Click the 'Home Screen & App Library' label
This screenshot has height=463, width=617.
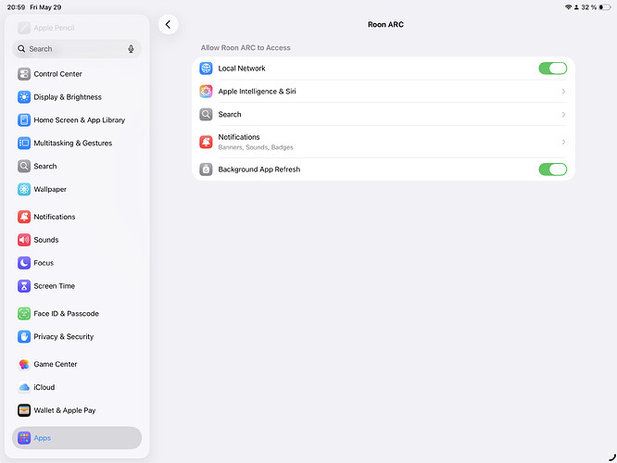pyautogui.click(x=80, y=120)
